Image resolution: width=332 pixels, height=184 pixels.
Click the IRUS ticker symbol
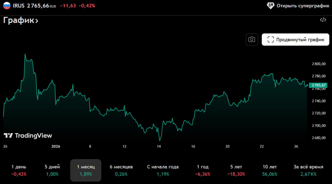click(x=19, y=6)
